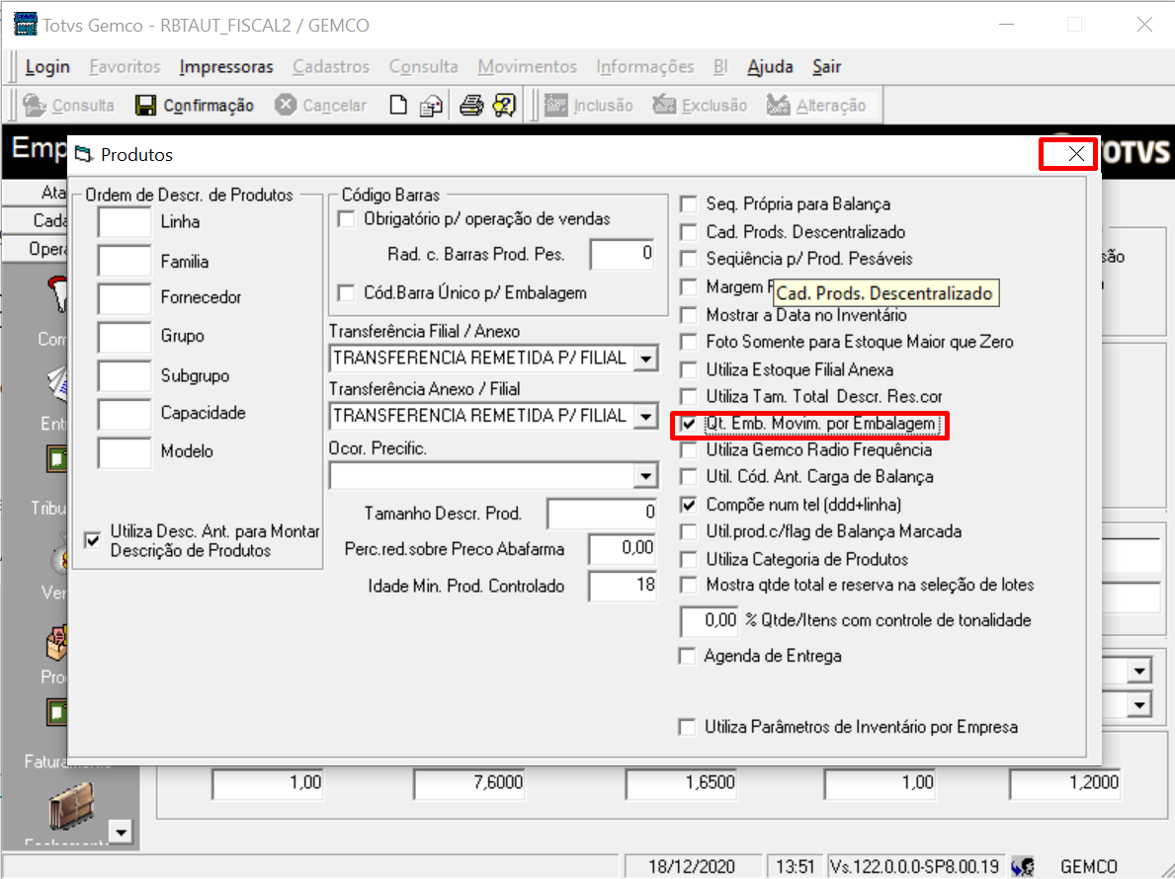Viewport: 1175px width, 879px height.
Task: Click the help question-mark toolbar icon
Action: (504, 105)
